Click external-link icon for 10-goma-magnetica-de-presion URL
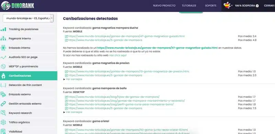The height and width of the screenshot is (134, 275). [66, 72]
